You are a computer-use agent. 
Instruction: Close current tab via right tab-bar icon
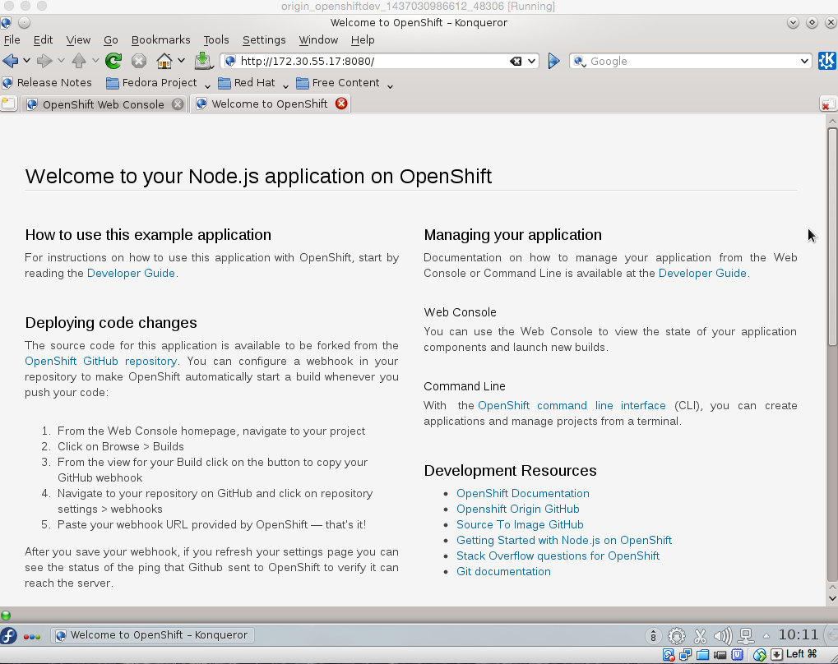(x=828, y=104)
